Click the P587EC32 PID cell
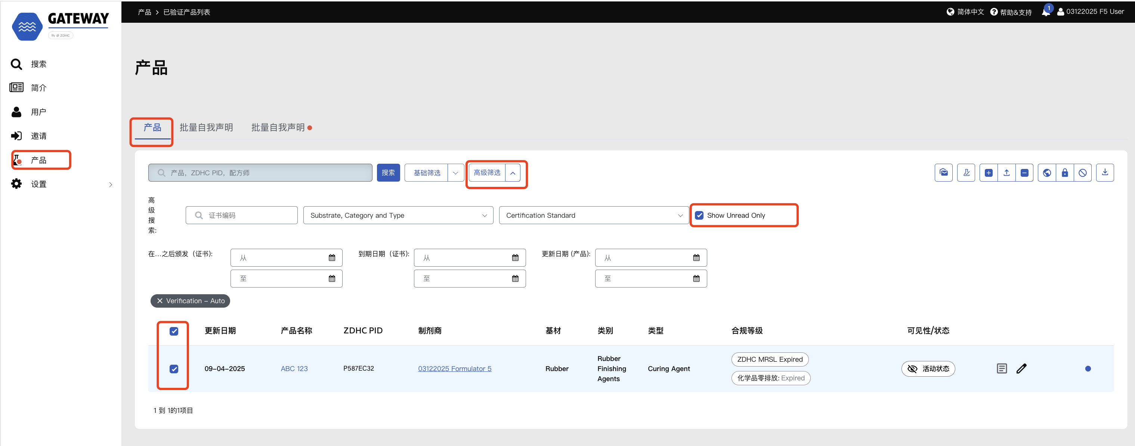The image size is (1135, 446). click(x=359, y=368)
